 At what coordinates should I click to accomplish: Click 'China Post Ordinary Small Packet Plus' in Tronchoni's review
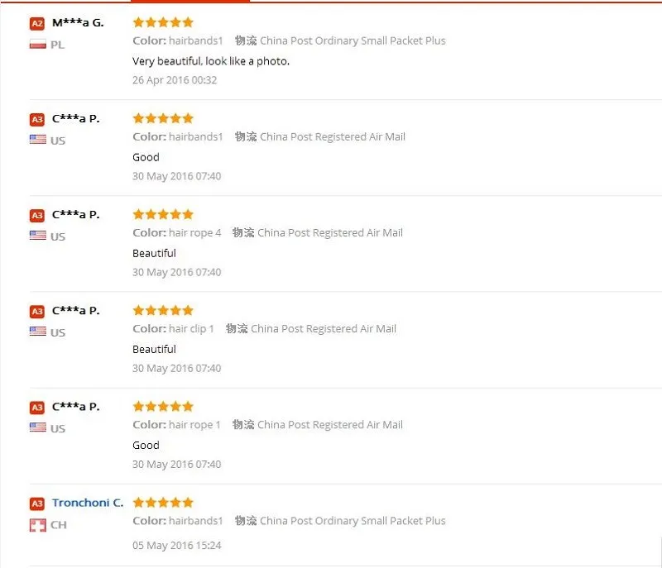tap(353, 521)
